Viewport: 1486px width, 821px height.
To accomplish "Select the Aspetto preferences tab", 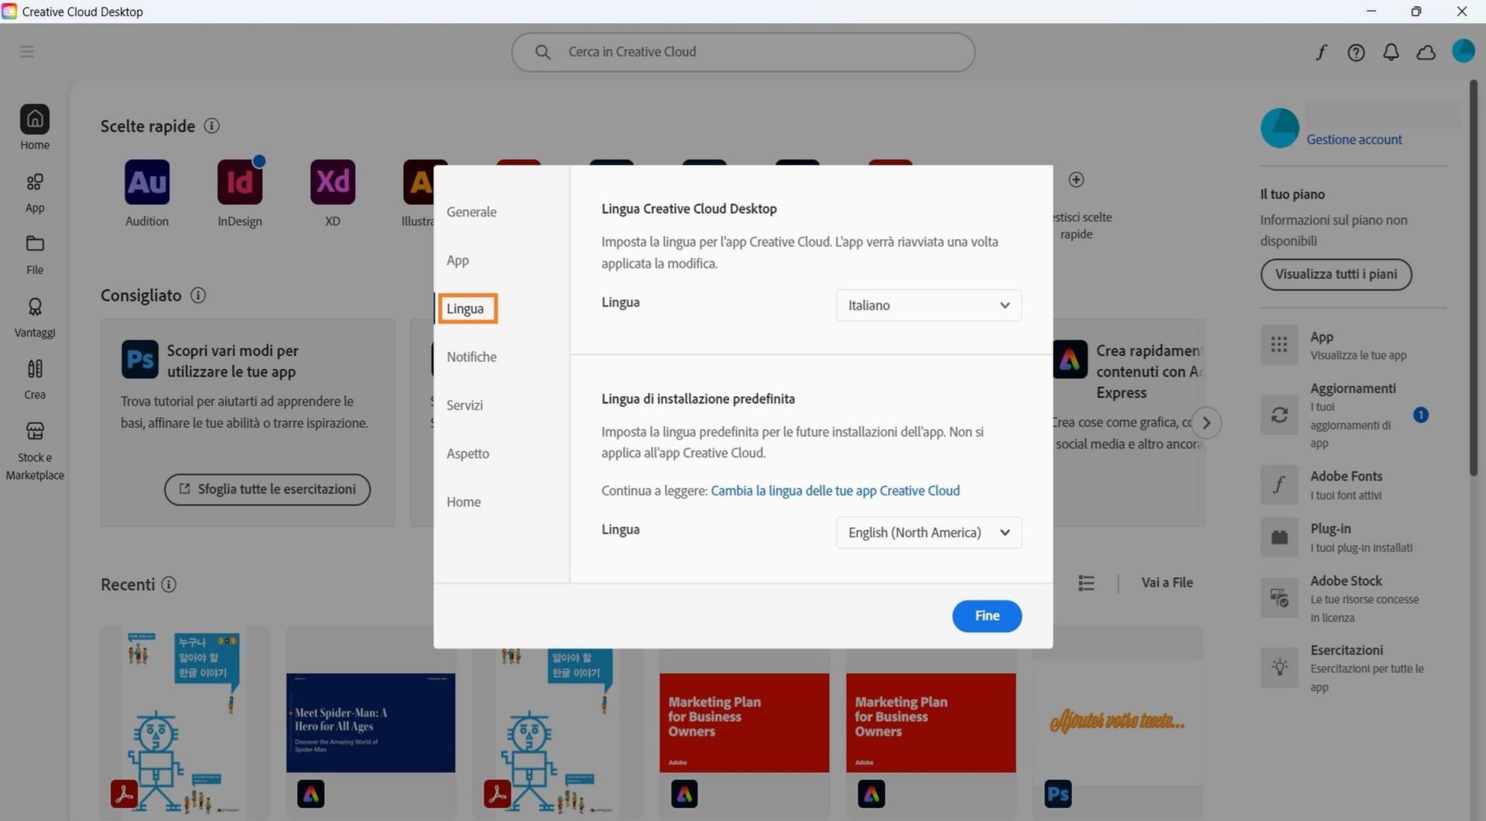I will click(x=467, y=453).
